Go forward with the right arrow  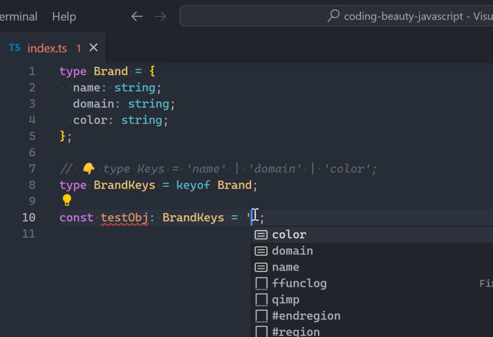click(x=160, y=16)
